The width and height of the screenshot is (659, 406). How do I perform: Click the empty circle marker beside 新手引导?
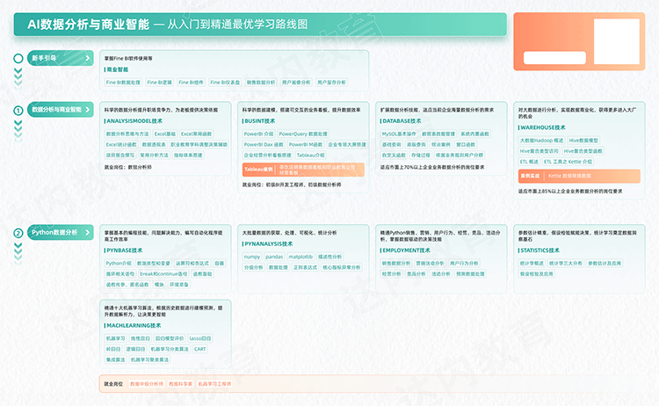(18, 58)
